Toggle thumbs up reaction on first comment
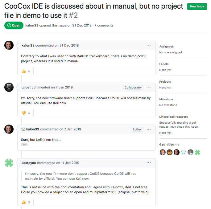This screenshot has height=209, width=211. click(x=26, y=71)
